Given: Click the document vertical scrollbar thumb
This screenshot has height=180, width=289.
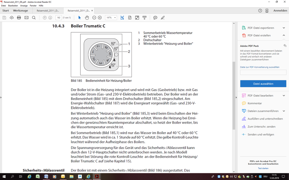Looking at the screenshot, I should [234, 96].
